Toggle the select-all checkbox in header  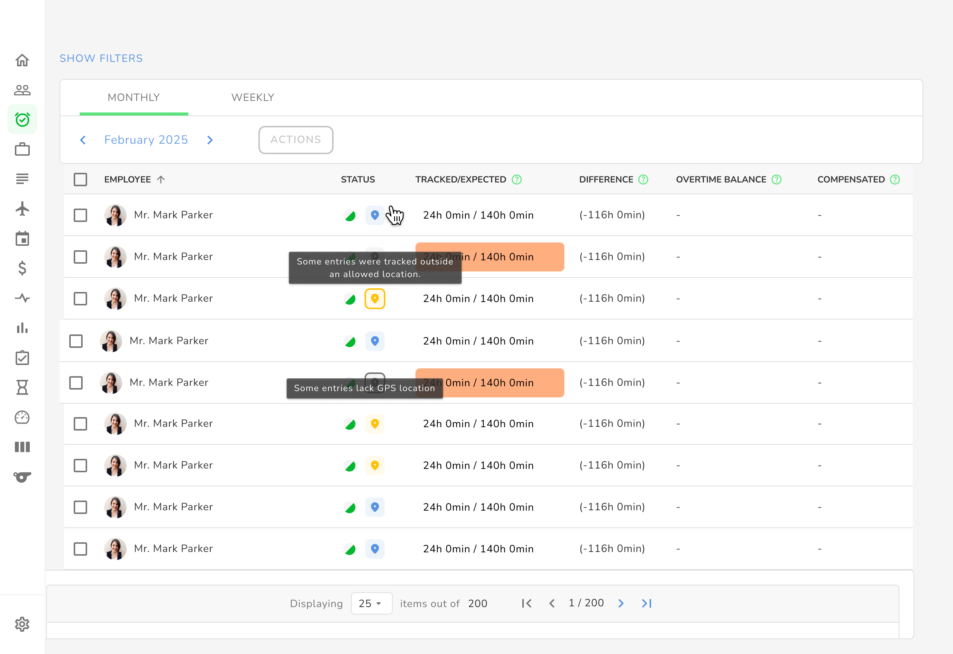click(x=80, y=179)
